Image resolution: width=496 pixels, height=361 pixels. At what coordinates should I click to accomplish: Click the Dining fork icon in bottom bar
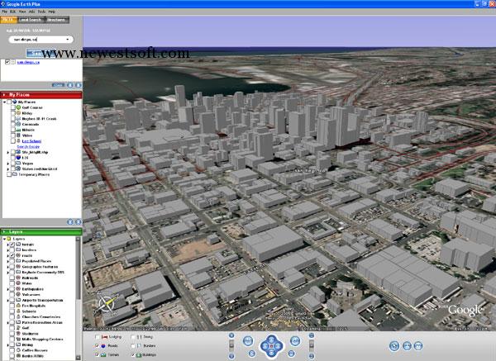click(139, 337)
